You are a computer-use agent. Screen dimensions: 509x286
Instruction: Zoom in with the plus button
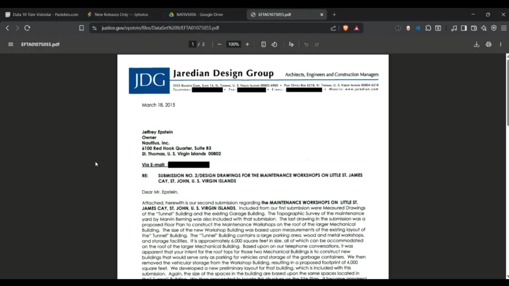point(247,44)
